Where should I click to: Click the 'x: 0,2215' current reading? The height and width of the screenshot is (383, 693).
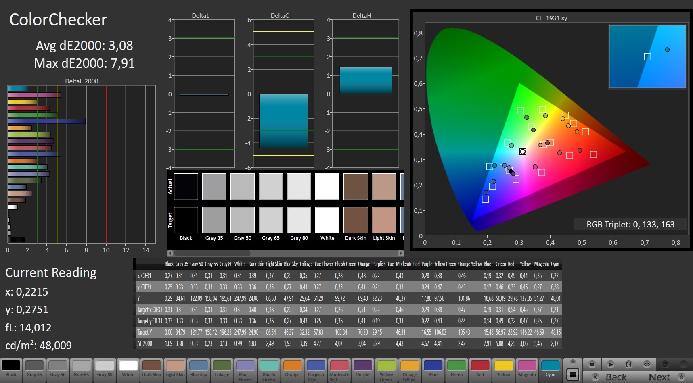[27, 292]
